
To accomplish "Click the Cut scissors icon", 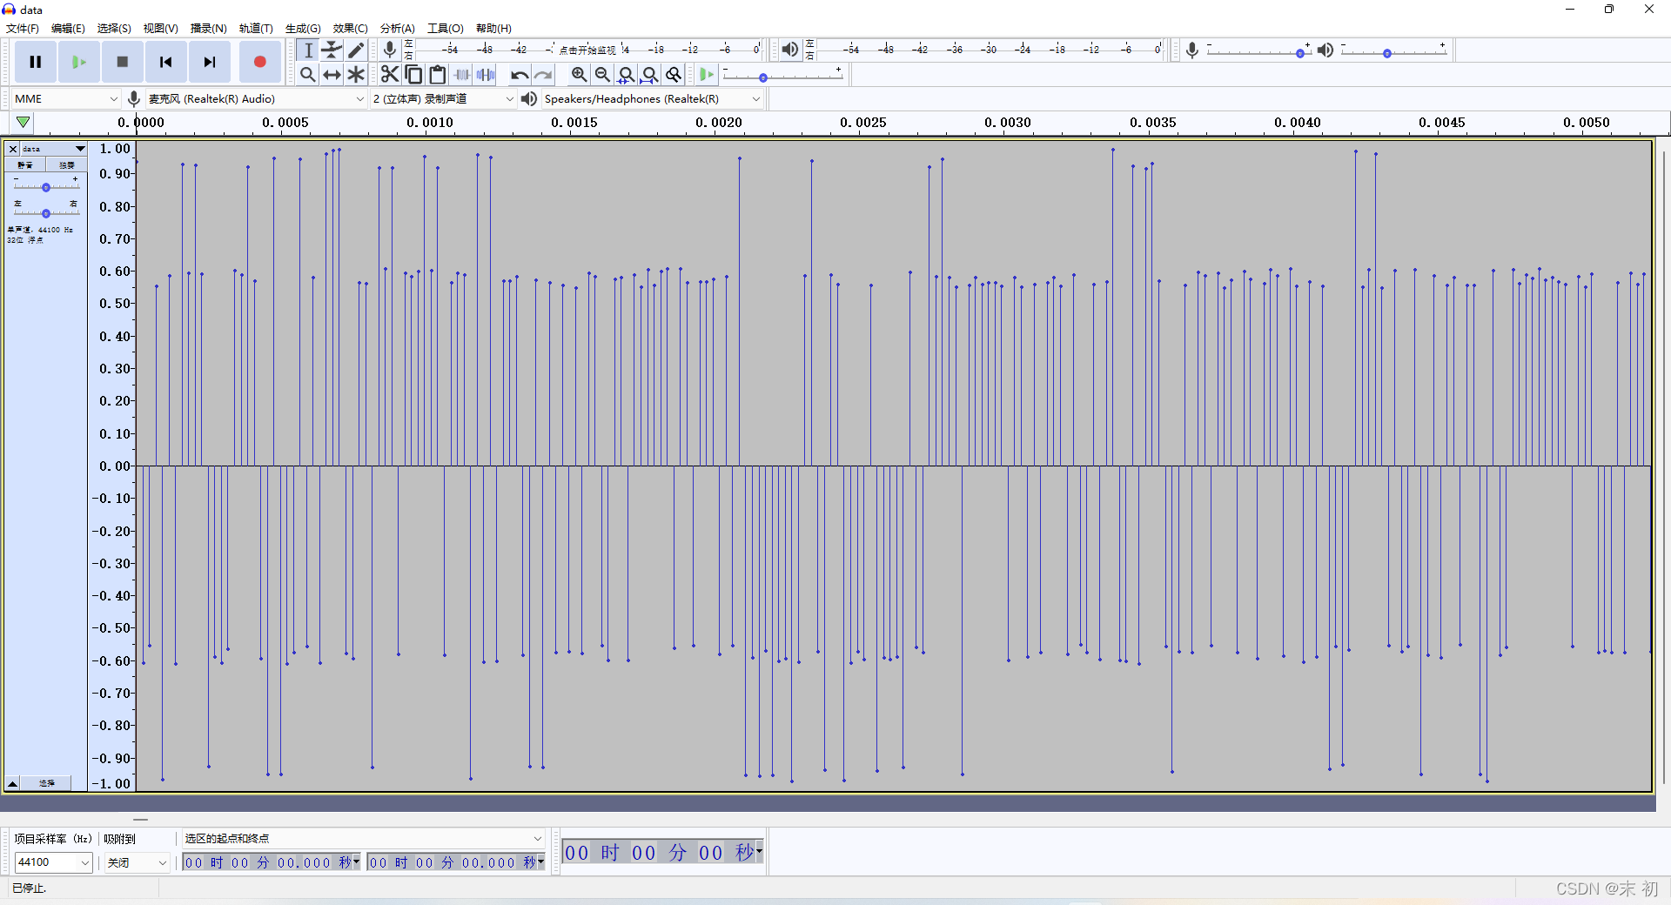I will (389, 75).
